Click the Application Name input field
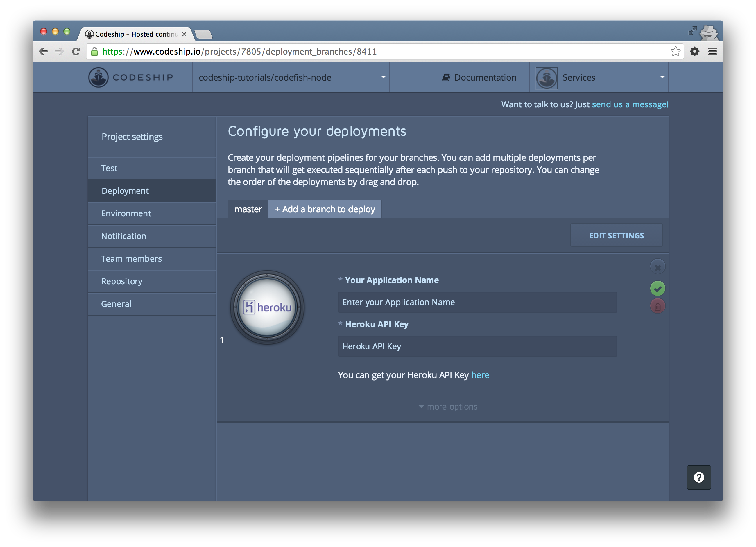Image resolution: width=756 pixels, height=547 pixels. pos(477,302)
